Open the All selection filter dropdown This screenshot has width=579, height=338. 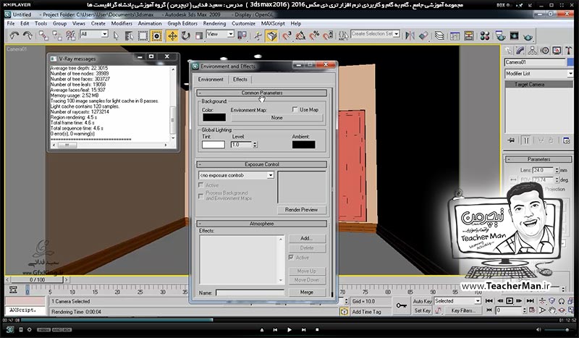point(104,34)
